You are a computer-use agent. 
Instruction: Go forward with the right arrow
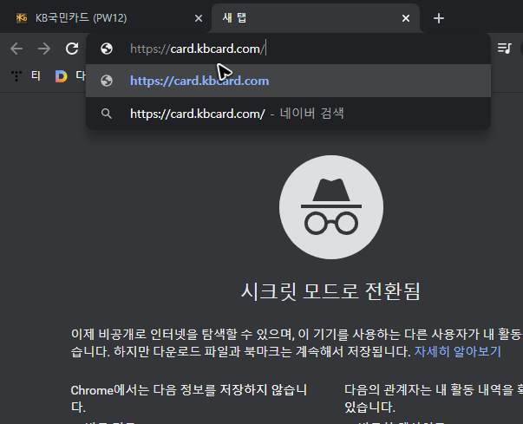(x=44, y=49)
